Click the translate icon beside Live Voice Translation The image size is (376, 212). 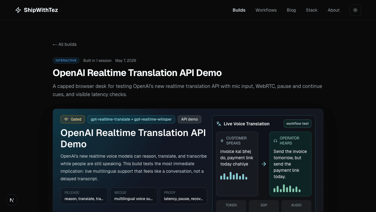(x=219, y=124)
